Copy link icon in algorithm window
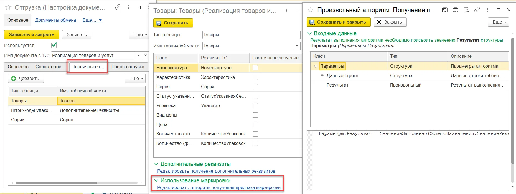Screen dimensions: 516x194 coord(477,10)
